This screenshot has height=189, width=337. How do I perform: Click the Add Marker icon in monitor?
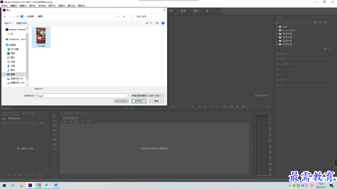173,107
